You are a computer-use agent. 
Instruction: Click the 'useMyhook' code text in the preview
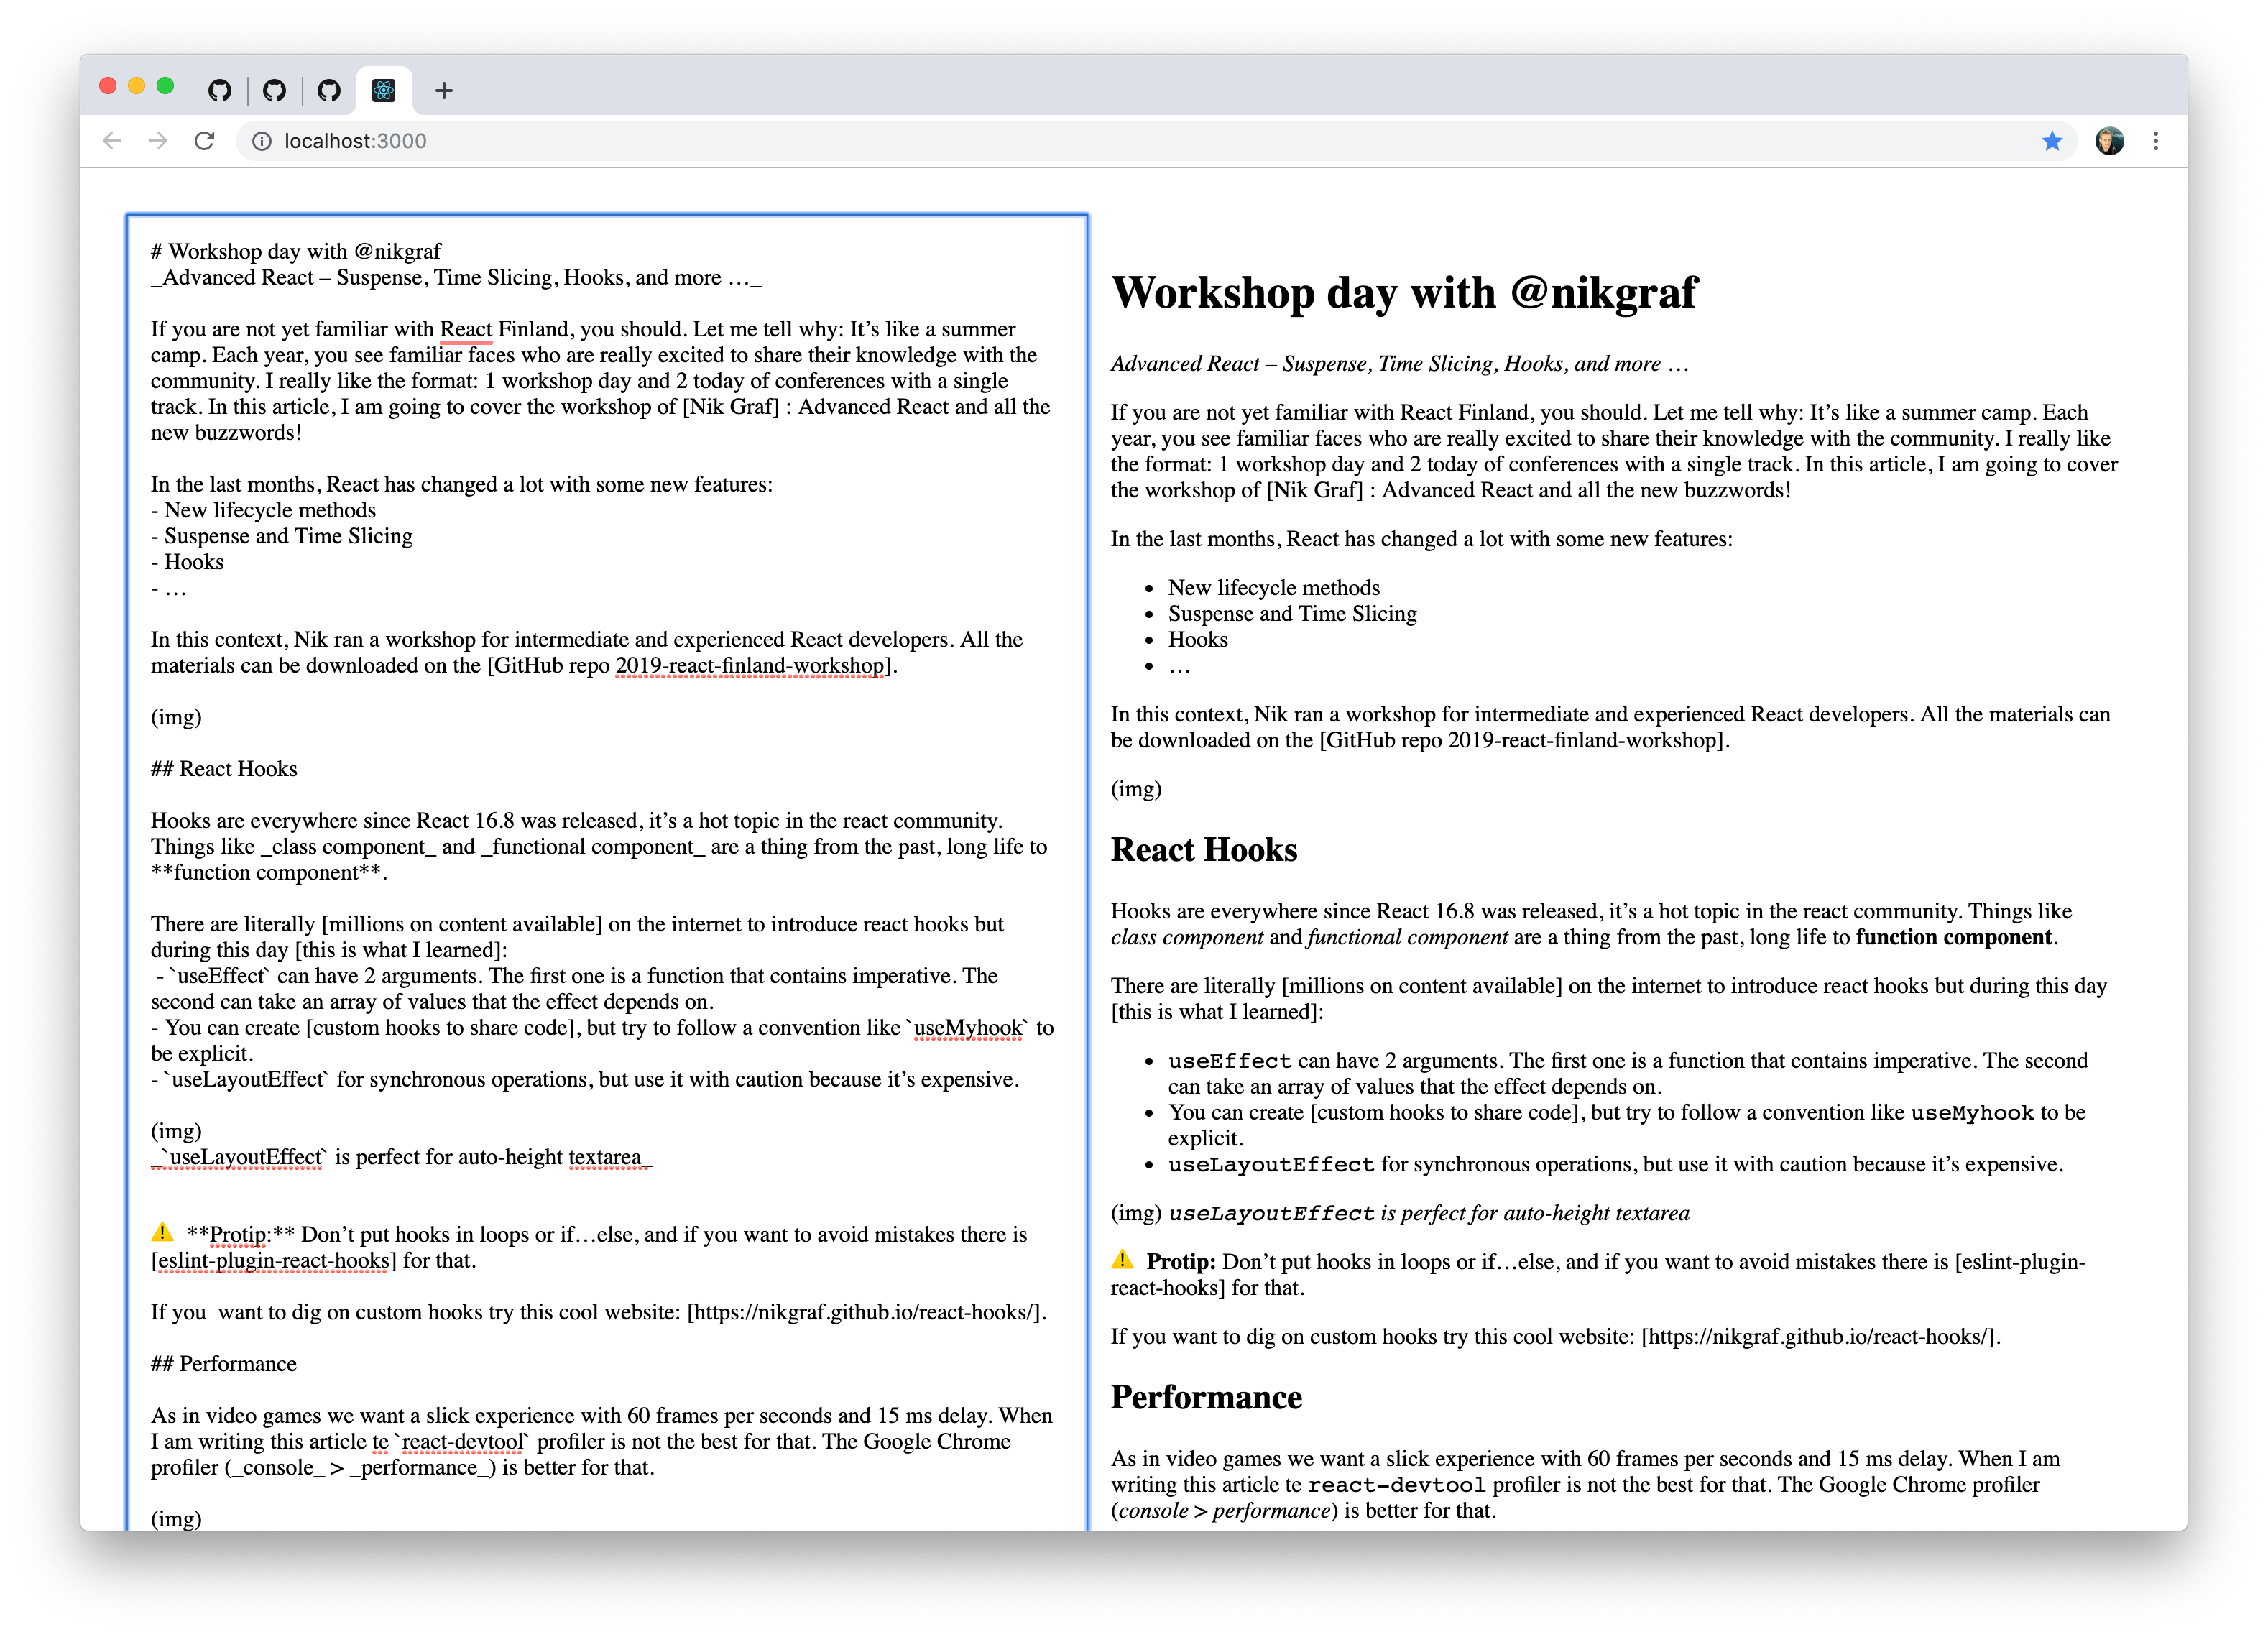(x=1972, y=1112)
